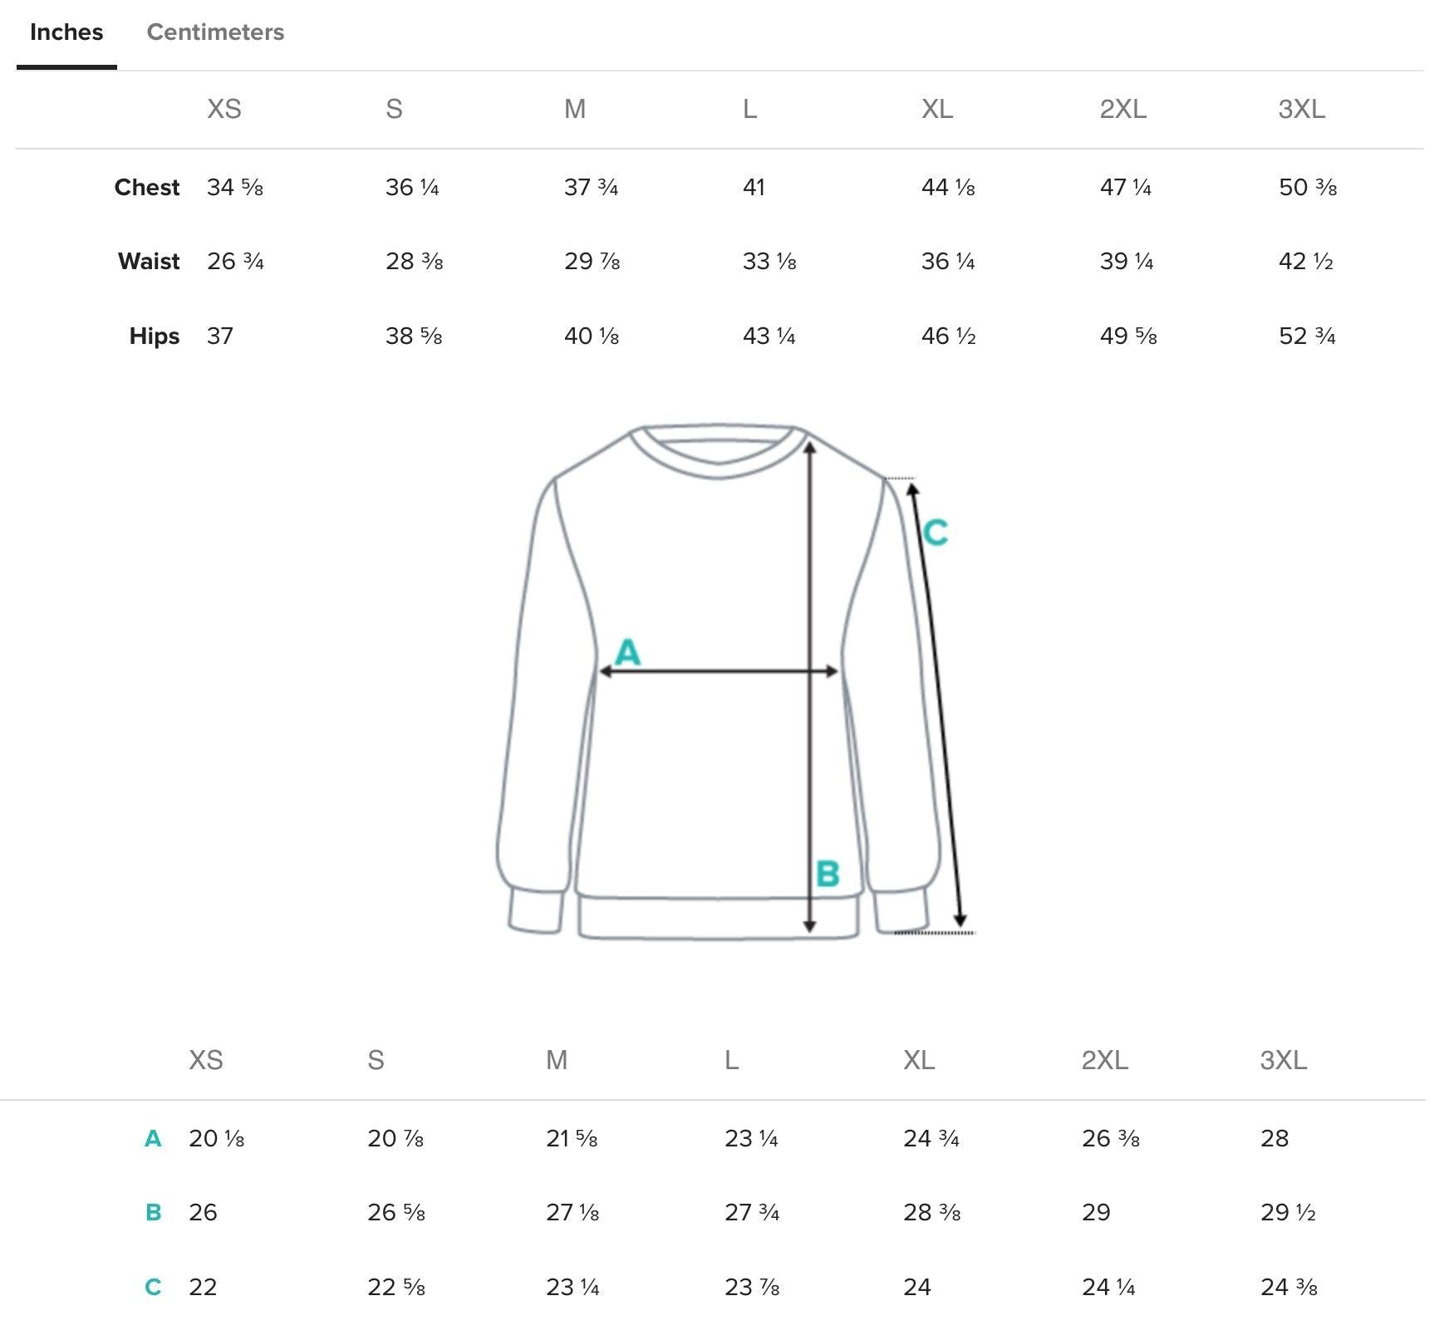Select the Hips row label
This screenshot has width=1439, height=1340.
[155, 336]
